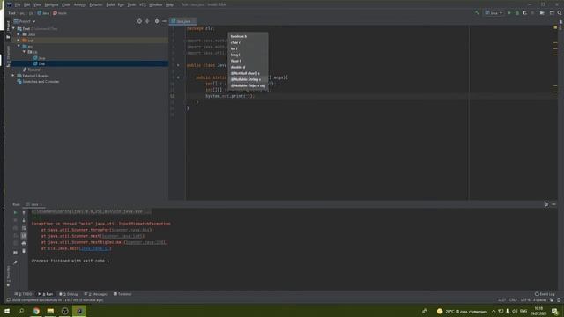Click the Stop icon in main toolbar

(x=532, y=13)
